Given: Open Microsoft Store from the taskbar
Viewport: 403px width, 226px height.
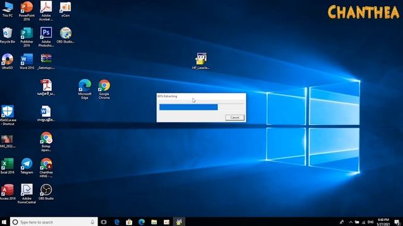Looking at the screenshot, I should (x=129, y=222).
